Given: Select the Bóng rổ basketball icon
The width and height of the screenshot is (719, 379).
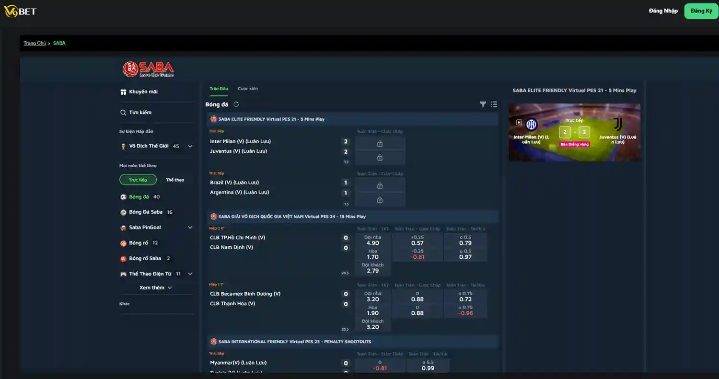Looking at the screenshot, I should pyautogui.click(x=124, y=242).
